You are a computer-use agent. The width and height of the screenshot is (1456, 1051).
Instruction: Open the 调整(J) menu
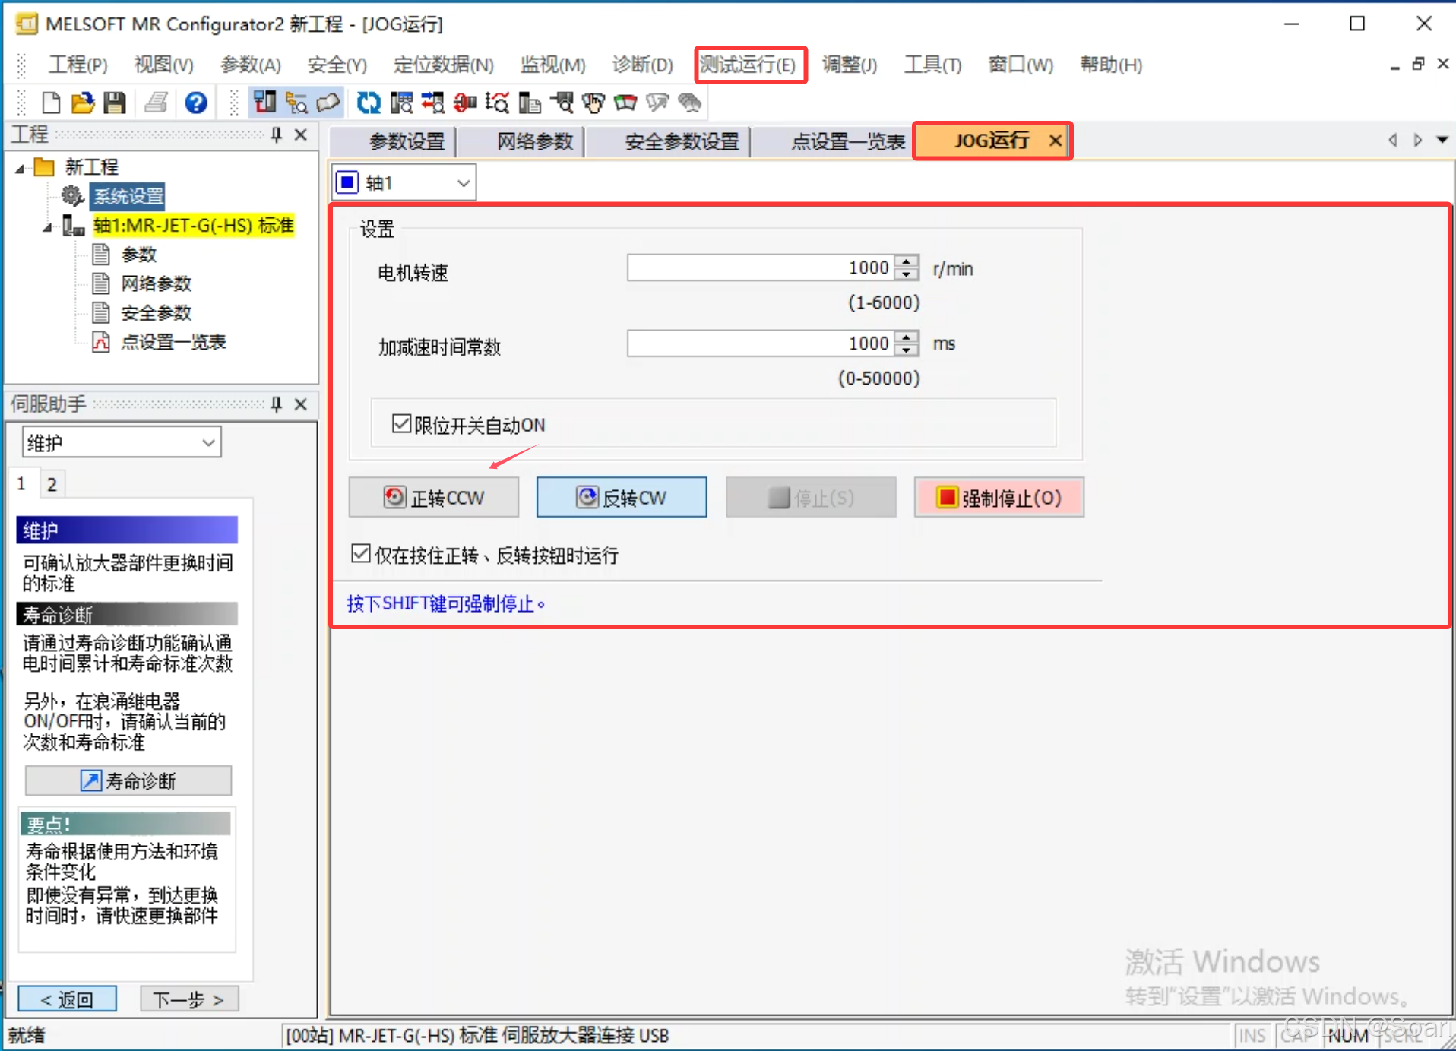click(850, 65)
